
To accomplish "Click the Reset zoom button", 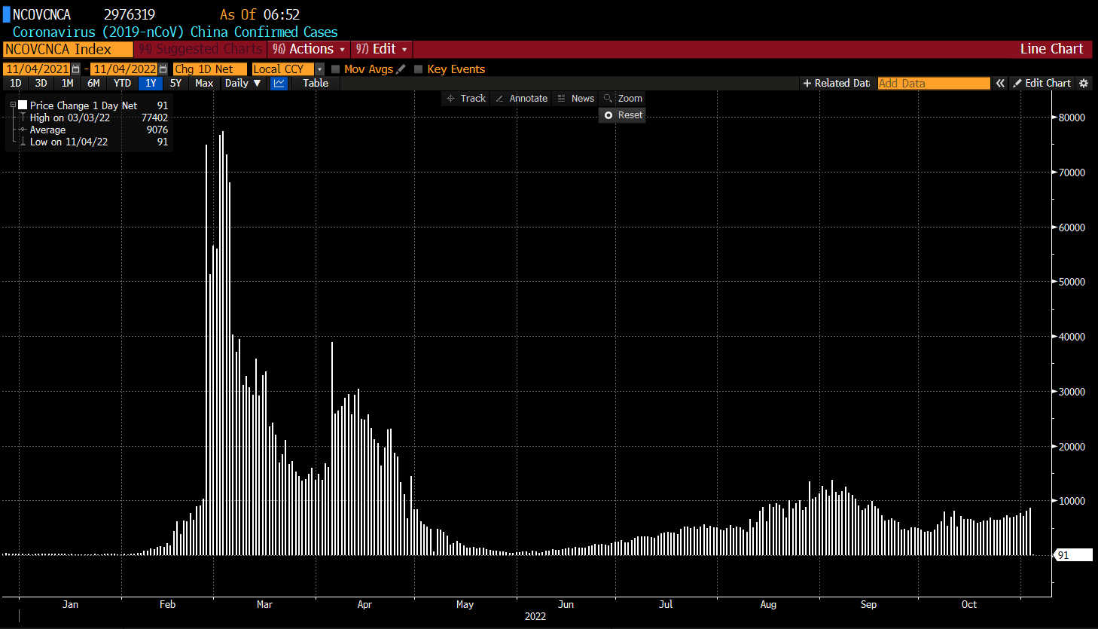I will tap(622, 115).
